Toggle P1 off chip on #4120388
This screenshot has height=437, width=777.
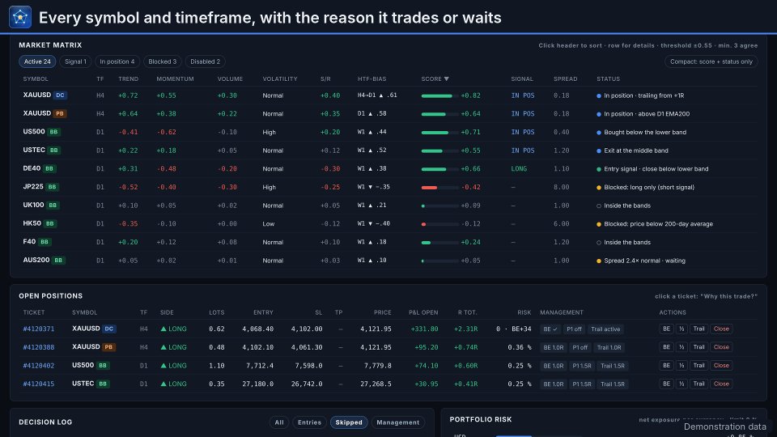(x=580, y=347)
